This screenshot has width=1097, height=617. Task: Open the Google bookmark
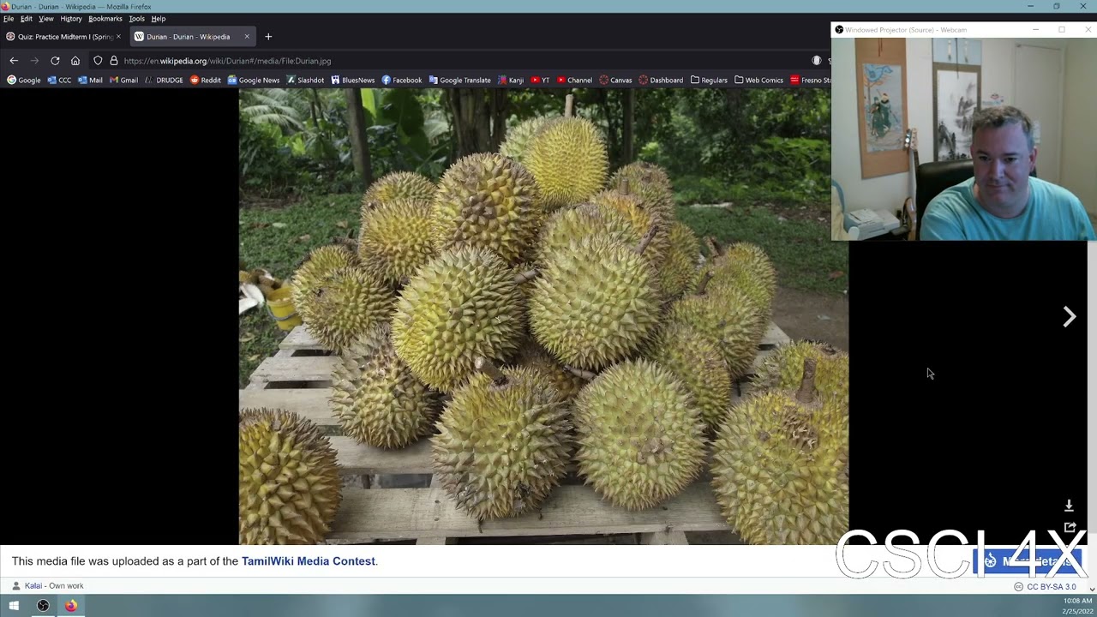point(24,81)
